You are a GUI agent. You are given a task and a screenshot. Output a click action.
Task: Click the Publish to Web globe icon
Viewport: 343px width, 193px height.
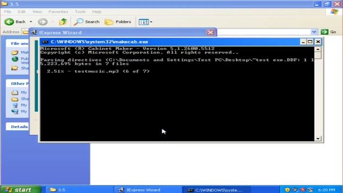click(x=15, y=59)
